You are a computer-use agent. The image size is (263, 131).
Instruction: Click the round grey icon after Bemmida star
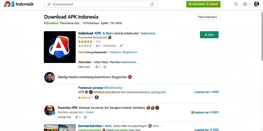85,117
